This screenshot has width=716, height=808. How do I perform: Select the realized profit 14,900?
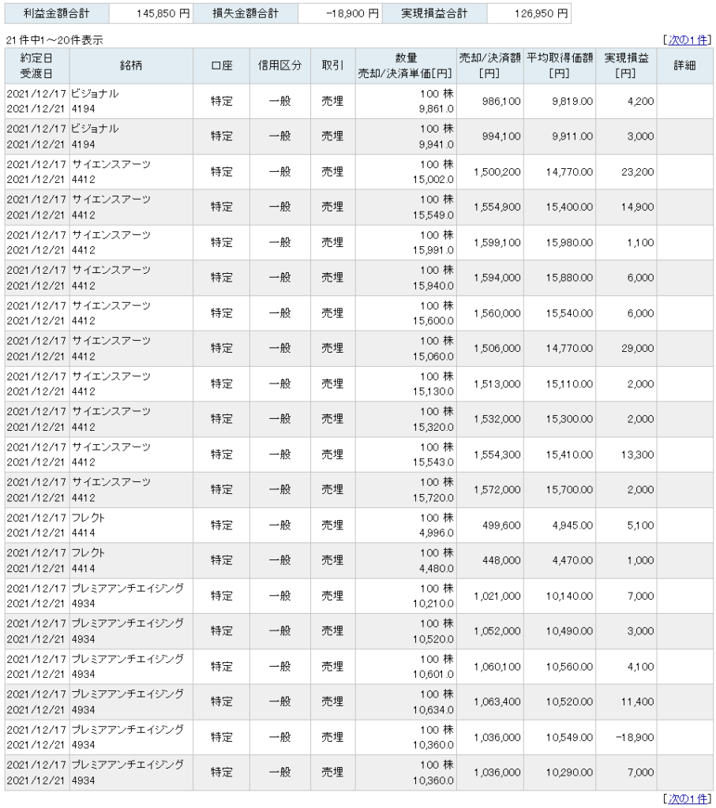tap(638, 208)
